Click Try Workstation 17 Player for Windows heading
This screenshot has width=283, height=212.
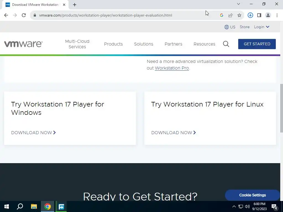[57, 108]
